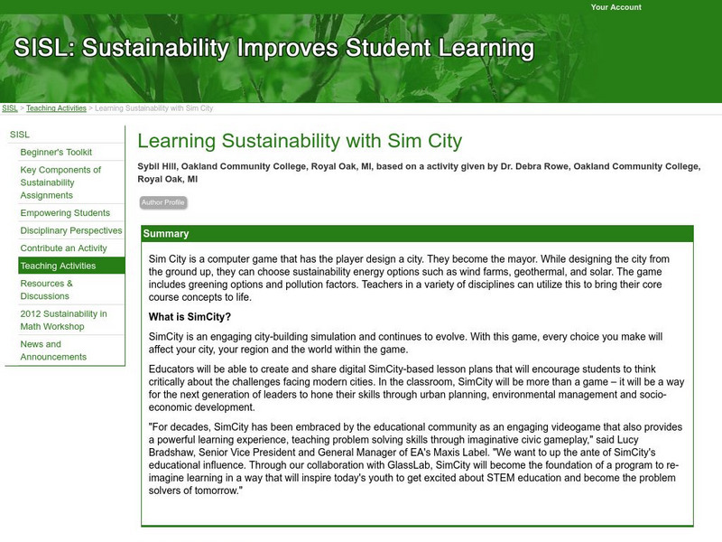Click the SISL sidebar heading link
The height and width of the screenshot is (542, 722).
(x=21, y=135)
